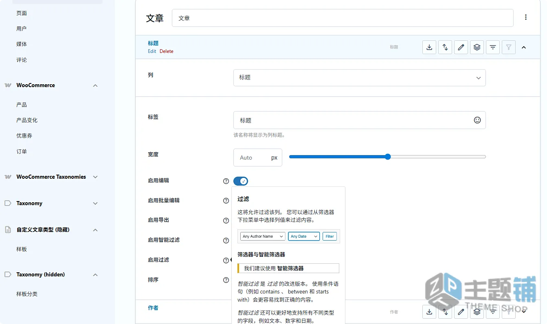Collapse the Taxonomy (hidden) section
The width and height of the screenshot is (547, 324).
[95, 275]
